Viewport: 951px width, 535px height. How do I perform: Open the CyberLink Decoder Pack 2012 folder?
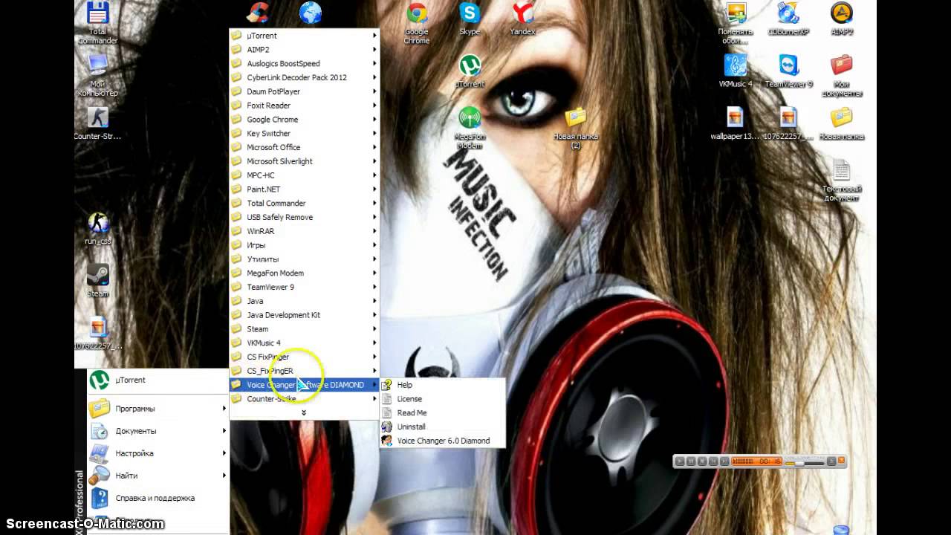(x=304, y=77)
